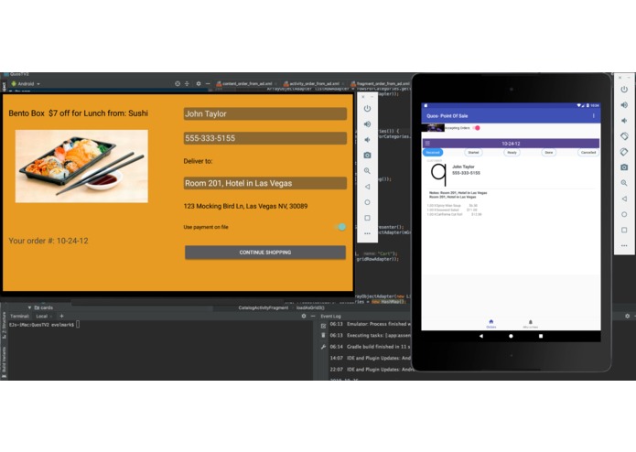The height and width of the screenshot is (452, 636).
Task: Click the scroll-from-source target icon in project panel
Action: point(178,83)
